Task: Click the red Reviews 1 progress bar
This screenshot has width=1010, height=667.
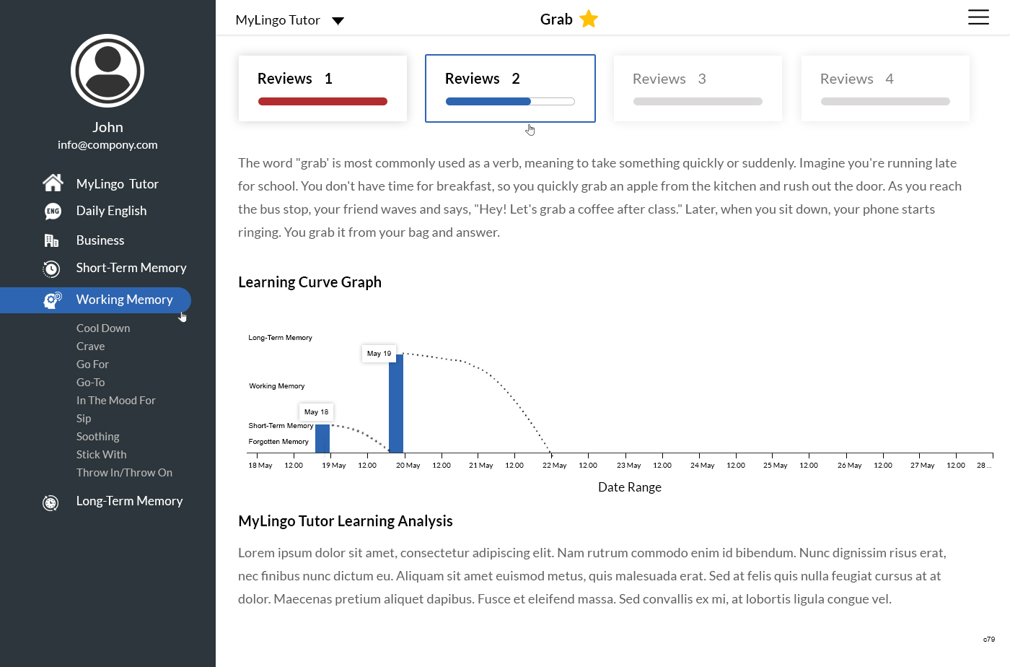Action: [x=322, y=102]
